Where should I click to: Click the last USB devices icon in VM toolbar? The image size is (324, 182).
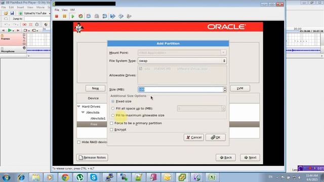point(129,16)
